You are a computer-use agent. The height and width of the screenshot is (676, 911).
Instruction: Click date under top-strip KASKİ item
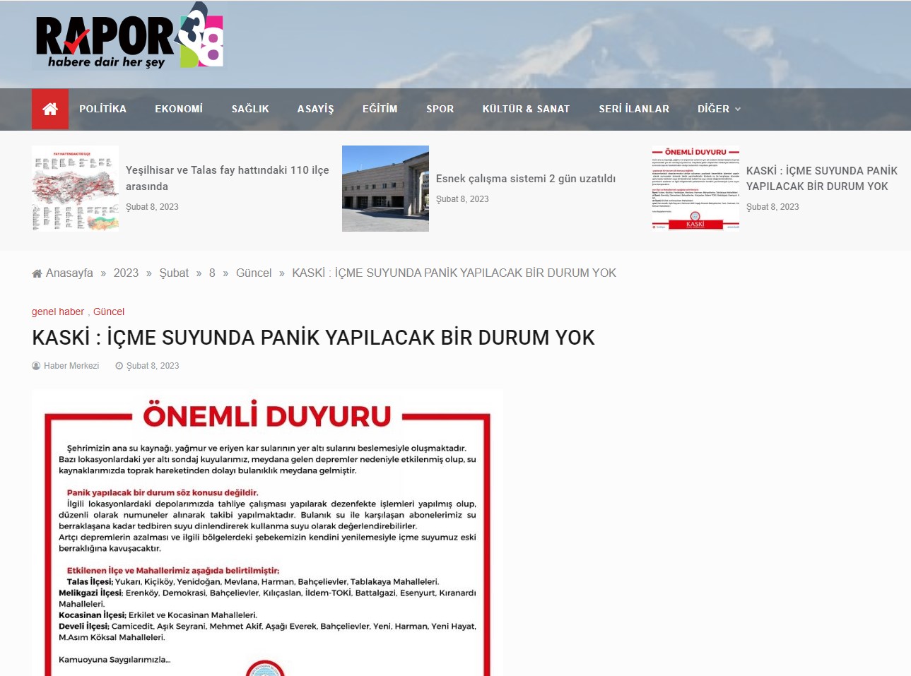[772, 207]
